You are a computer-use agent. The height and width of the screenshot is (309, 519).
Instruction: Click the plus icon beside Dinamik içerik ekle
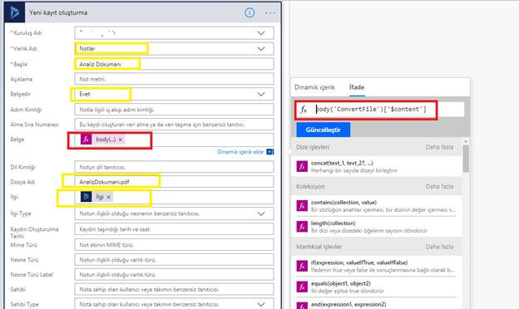click(269, 152)
